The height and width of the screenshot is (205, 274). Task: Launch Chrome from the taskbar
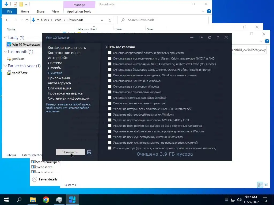(46, 200)
